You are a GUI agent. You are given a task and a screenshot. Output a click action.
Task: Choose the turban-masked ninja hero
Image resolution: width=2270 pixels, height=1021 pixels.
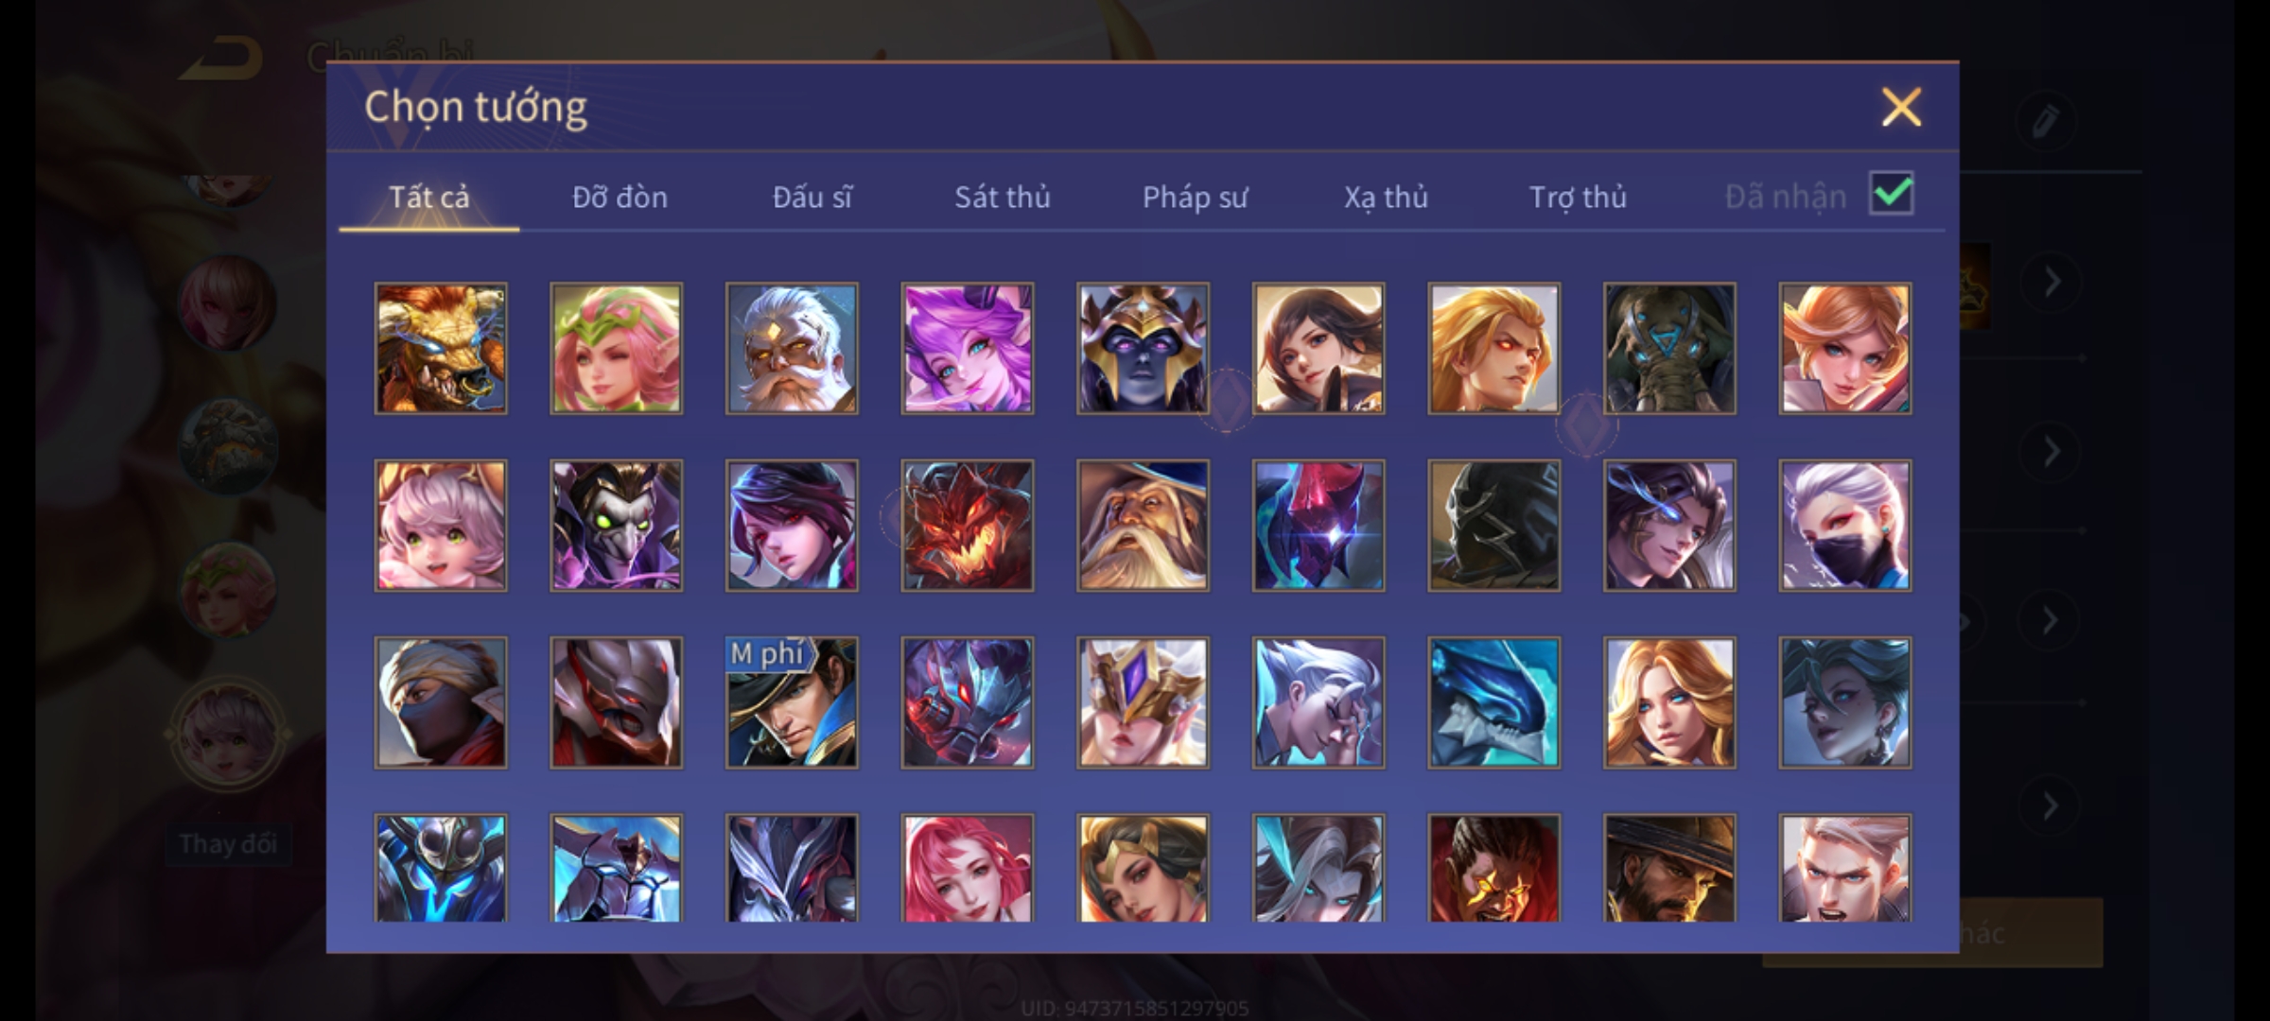[x=441, y=702]
